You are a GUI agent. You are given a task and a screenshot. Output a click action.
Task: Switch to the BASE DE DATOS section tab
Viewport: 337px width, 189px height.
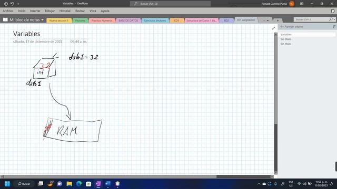pos(128,20)
